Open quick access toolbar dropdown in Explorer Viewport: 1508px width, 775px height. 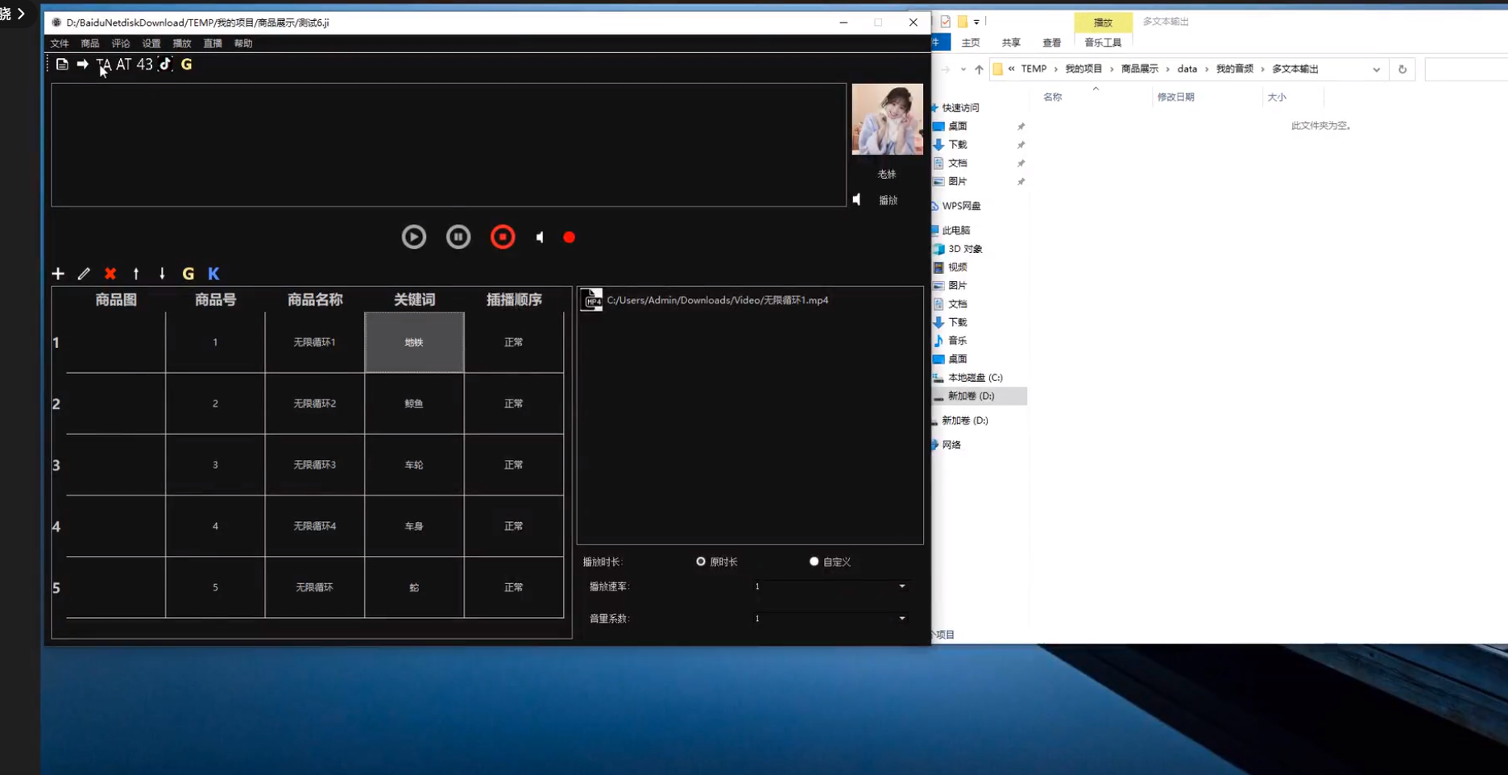(x=976, y=22)
